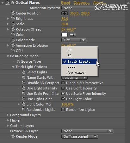Image resolution: width=130 pixels, height=143 pixels.
Task: Uncheck Use Scale From Intensity
Action: [x=63, y=94]
